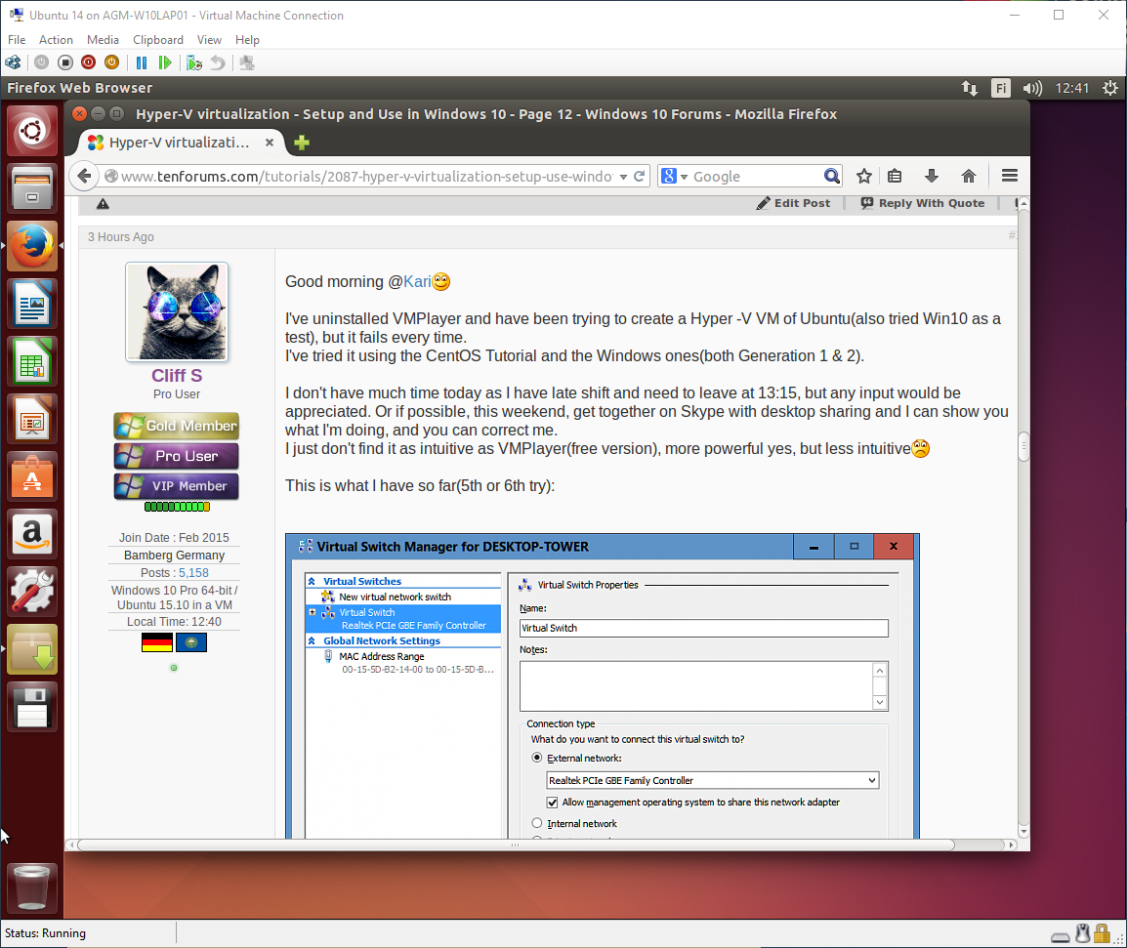Turn off the VM with the black stop icon

pyautogui.click(x=65, y=62)
